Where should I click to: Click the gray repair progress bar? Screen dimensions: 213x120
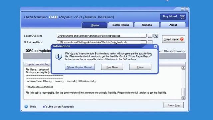pyautogui.click(x=105, y=56)
